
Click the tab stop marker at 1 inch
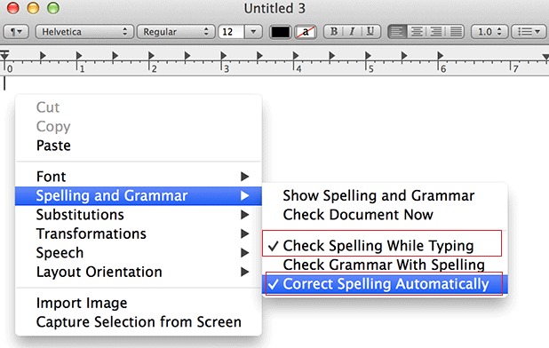point(79,55)
